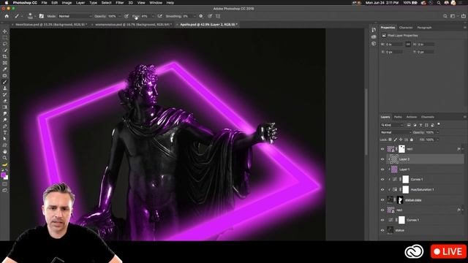Screen dimensions: 468x263
Task: Lock transparent pixels icon in Layers panel
Action: (x=390, y=140)
